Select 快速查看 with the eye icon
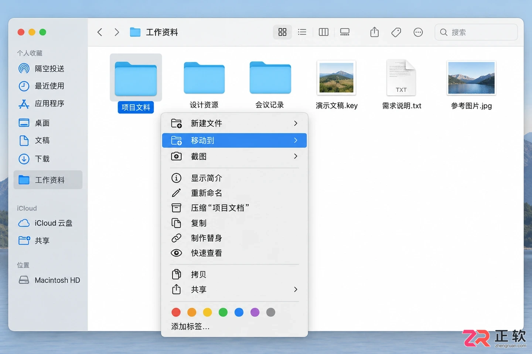 (x=234, y=253)
